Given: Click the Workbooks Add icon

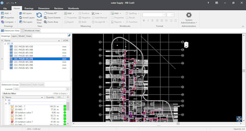Looking at the screenshot, I should coord(112,13).
